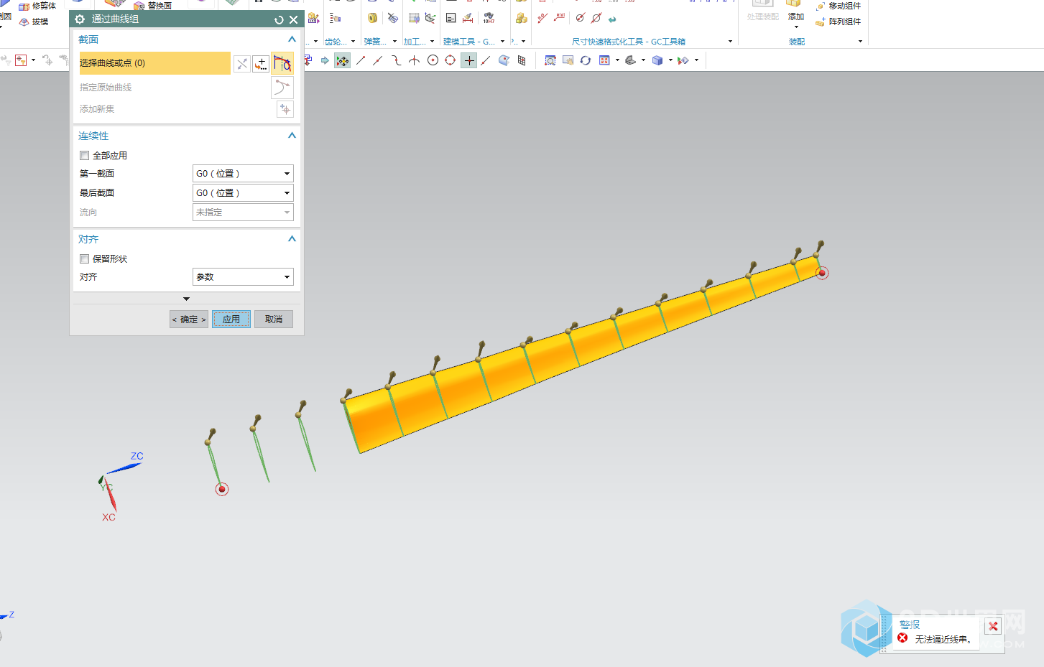Click the 拔模 tool
Image resolution: width=1044 pixels, height=667 pixels.
click(34, 22)
